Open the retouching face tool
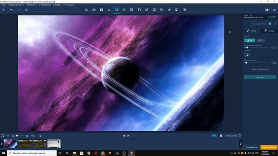Viewport: 278px width, 156px height. click(x=94, y=10)
